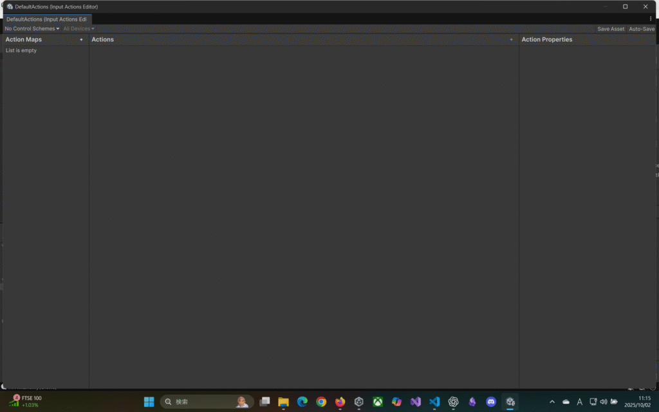Image resolution: width=659 pixels, height=412 pixels.
Task: Open the window's three-dot options menu
Action: (651, 19)
